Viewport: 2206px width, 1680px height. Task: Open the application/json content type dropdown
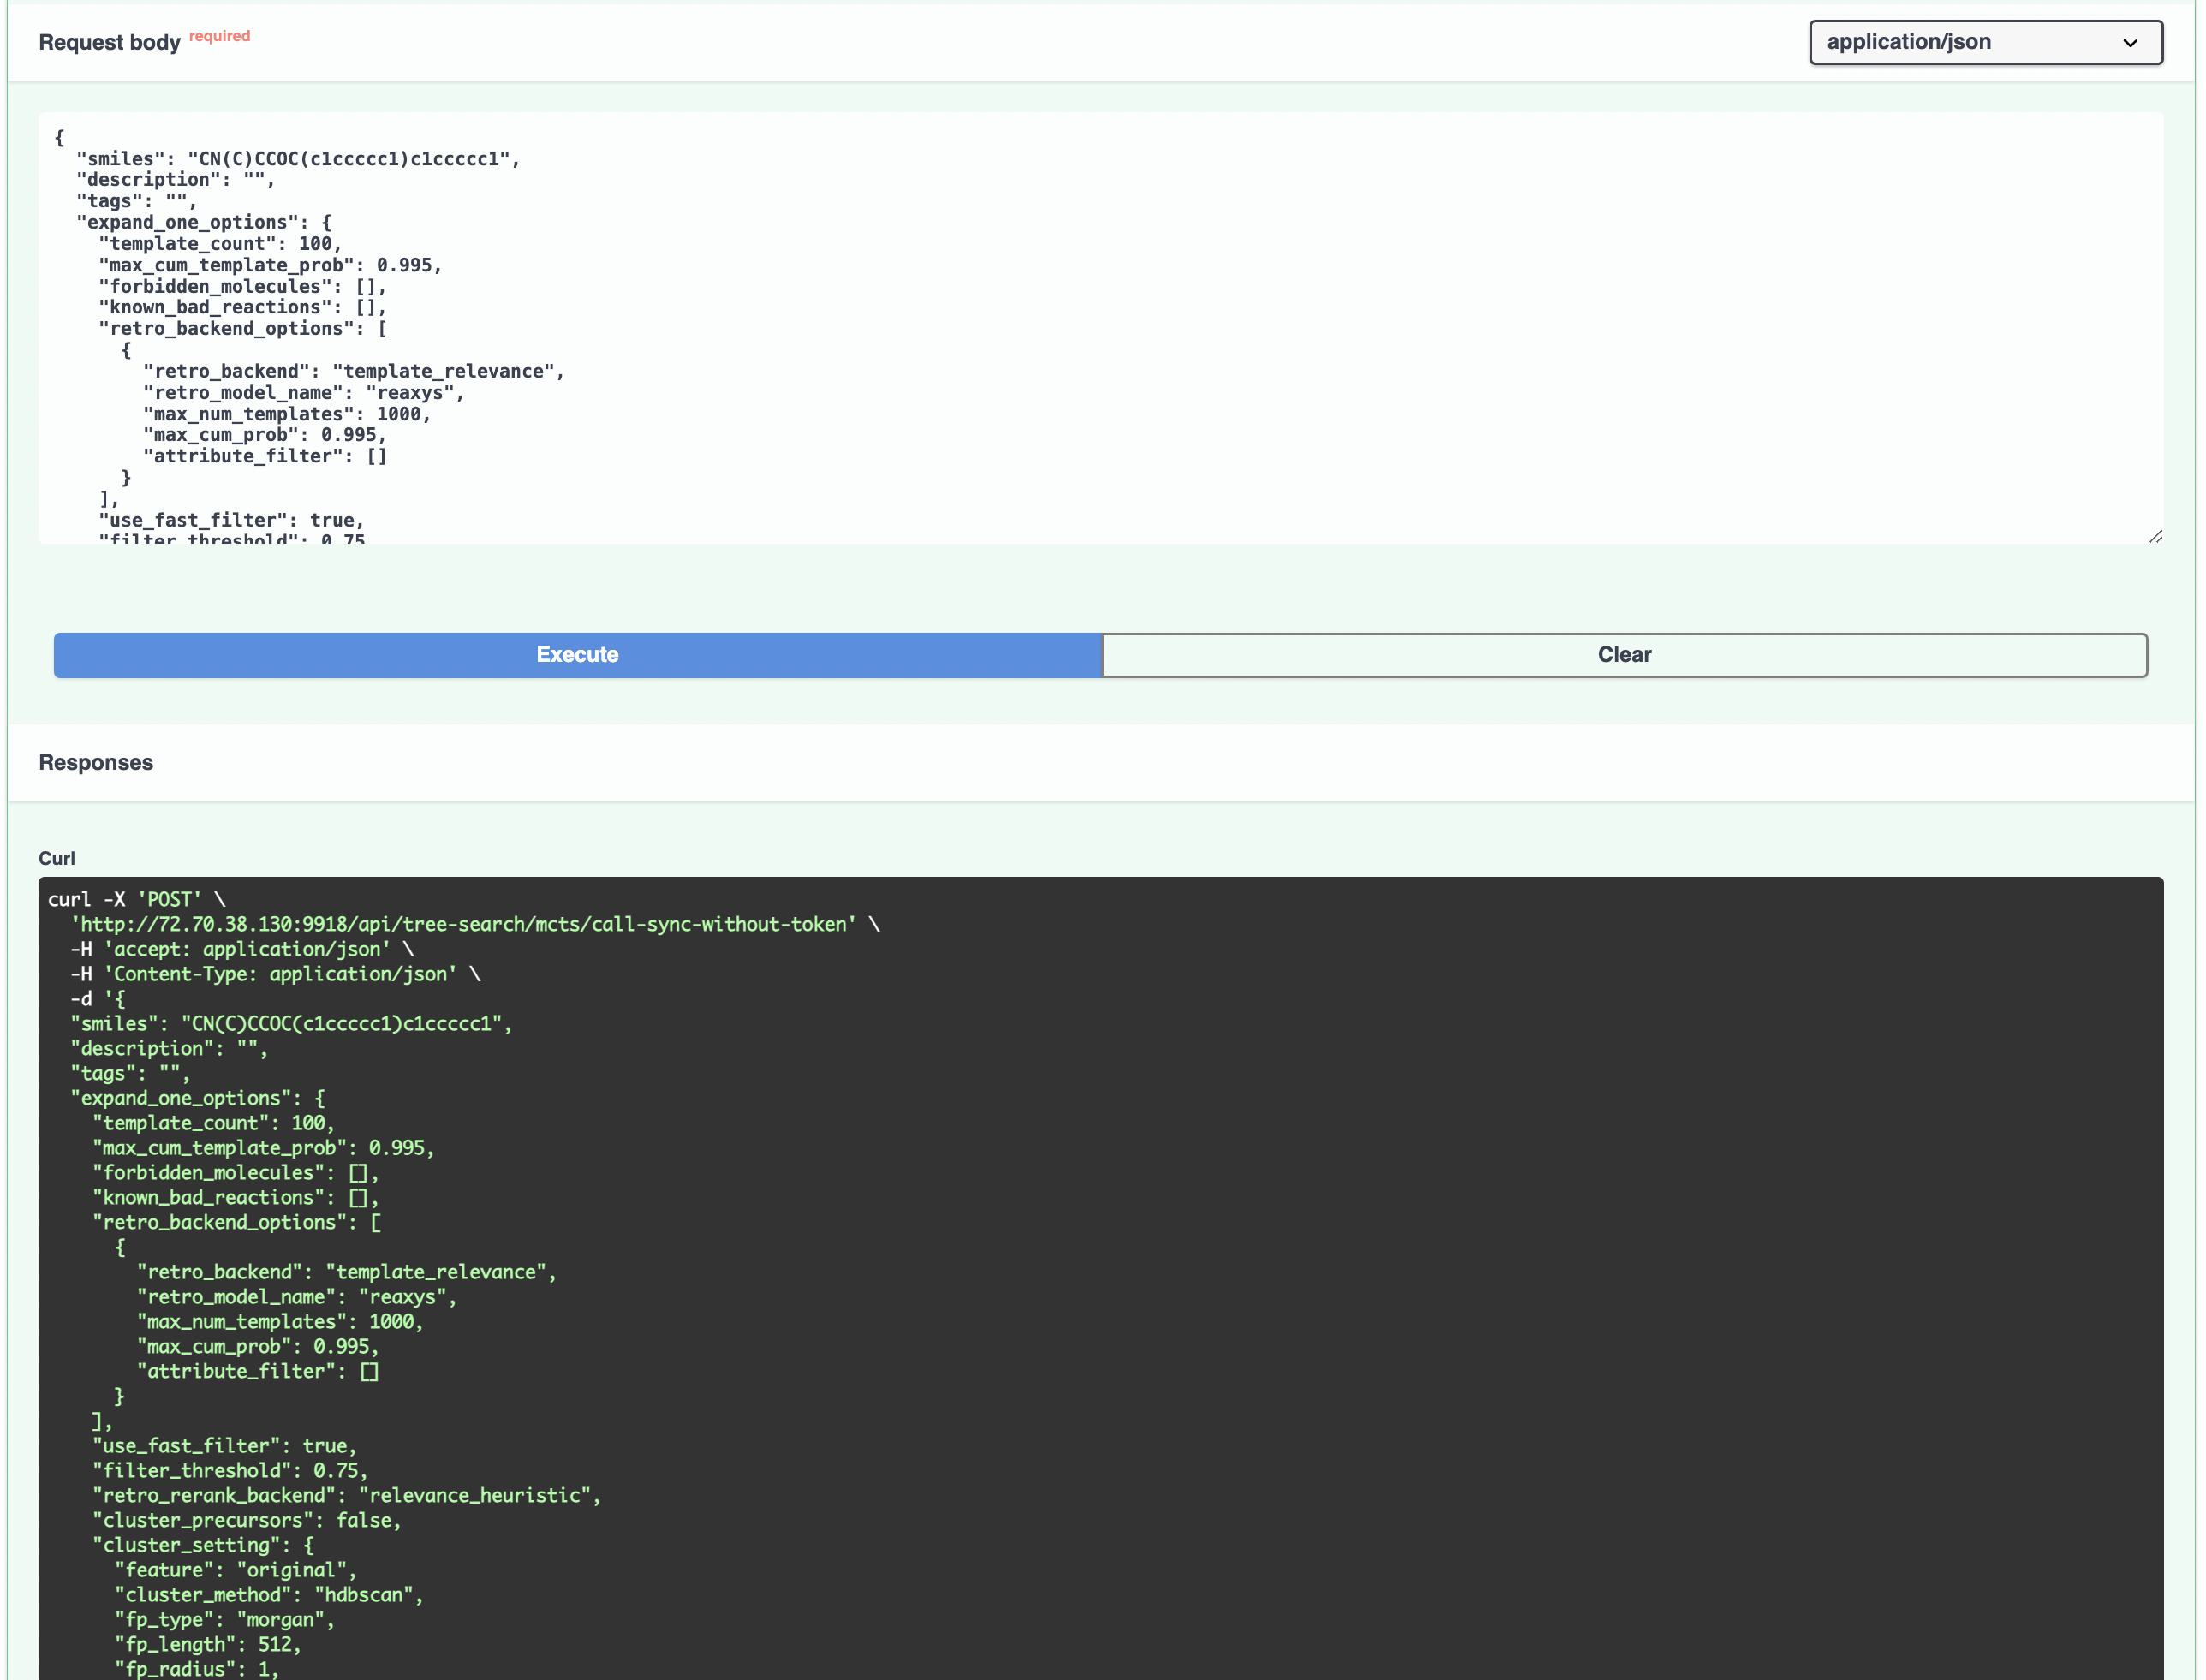coord(1985,42)
